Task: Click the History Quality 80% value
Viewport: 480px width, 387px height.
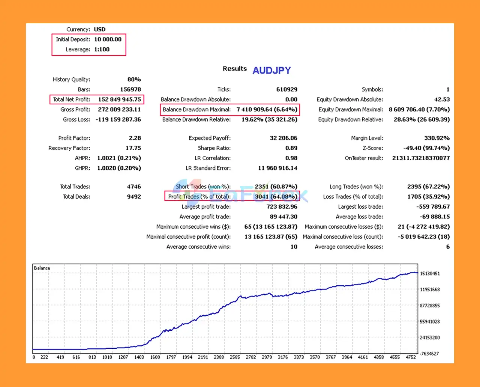Action: coord(134,80)
